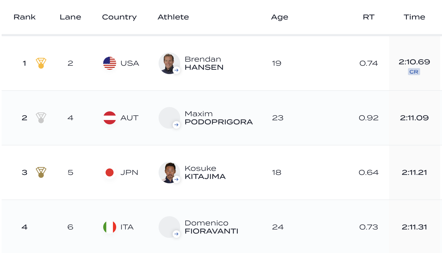Click the USA flag icon
The width and height of the screenshot is (442, 253).
(110, 63)
